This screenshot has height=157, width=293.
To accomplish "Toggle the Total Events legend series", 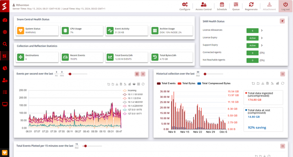I will click(166, 83).
